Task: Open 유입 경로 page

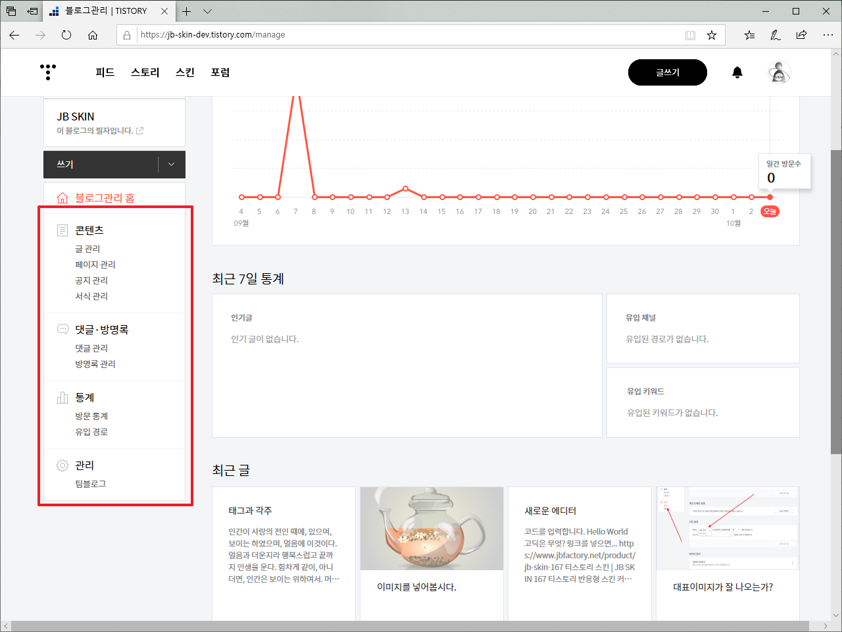Action: coord(91,432)
